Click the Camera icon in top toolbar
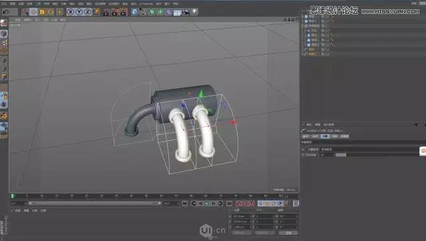Screen dimensions: 426x241 (186, 12)
